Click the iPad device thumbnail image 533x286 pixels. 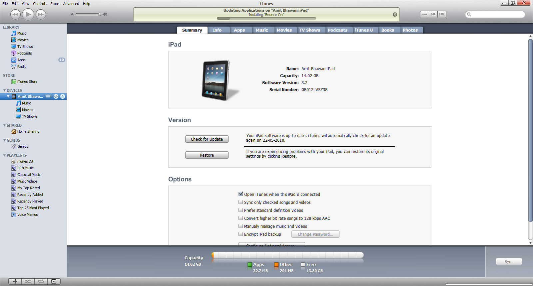[220, 80]
